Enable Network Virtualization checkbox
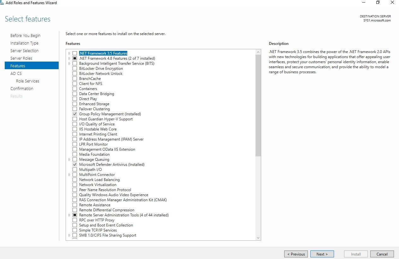The width and height of the screenshot is (399, 259). (x=75, y=185)
